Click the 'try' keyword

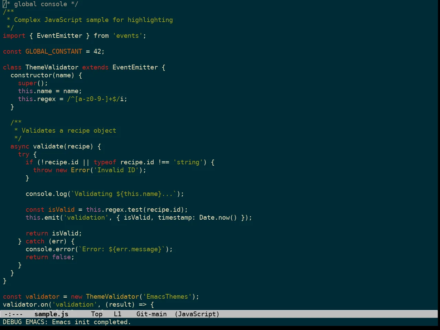(x=24, y=154)
